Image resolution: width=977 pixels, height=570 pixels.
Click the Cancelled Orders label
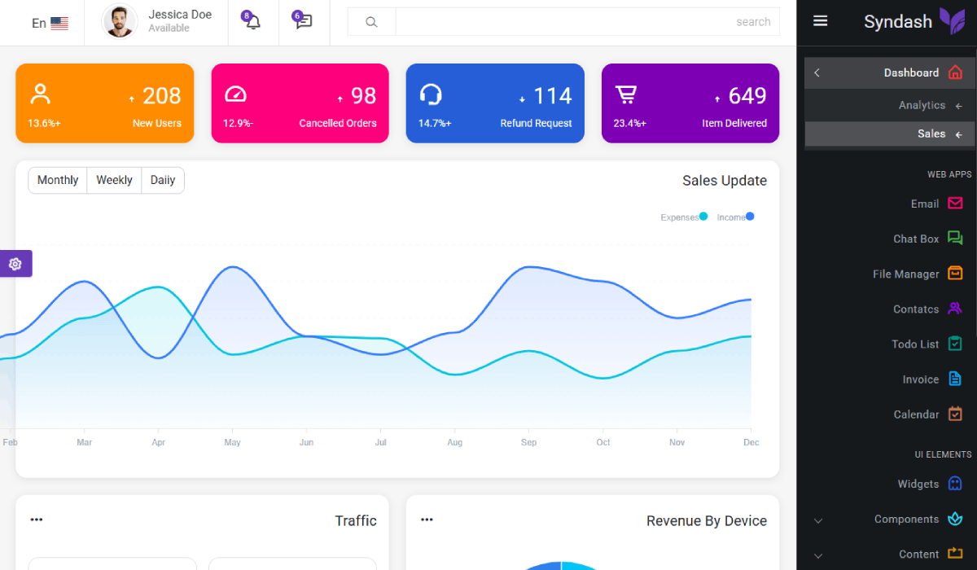pyautogui.click(x=338, y=124)
